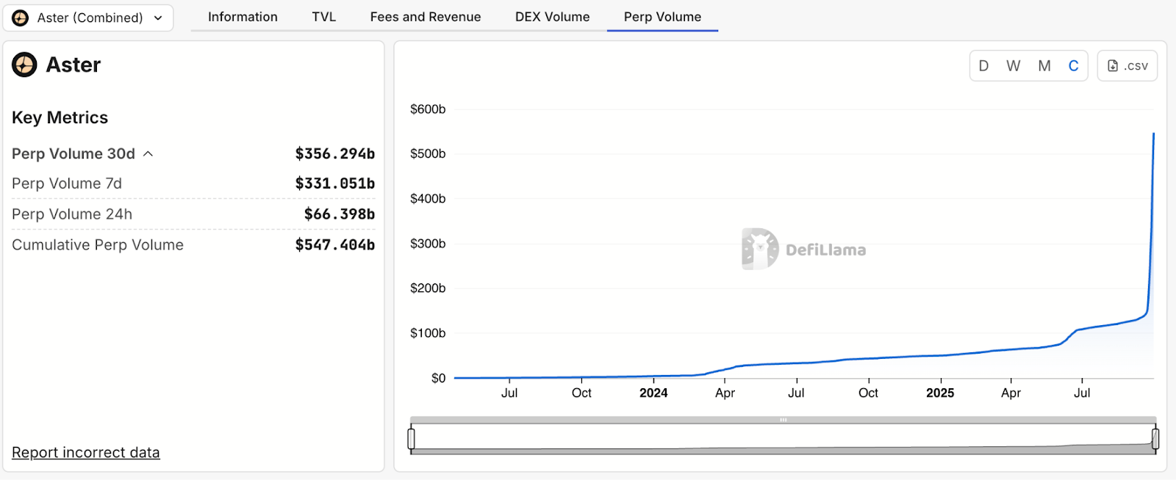Download chart data as .csv
Image resolution: width=1176 pixels, height=480 pixels.
(1127, 66)
